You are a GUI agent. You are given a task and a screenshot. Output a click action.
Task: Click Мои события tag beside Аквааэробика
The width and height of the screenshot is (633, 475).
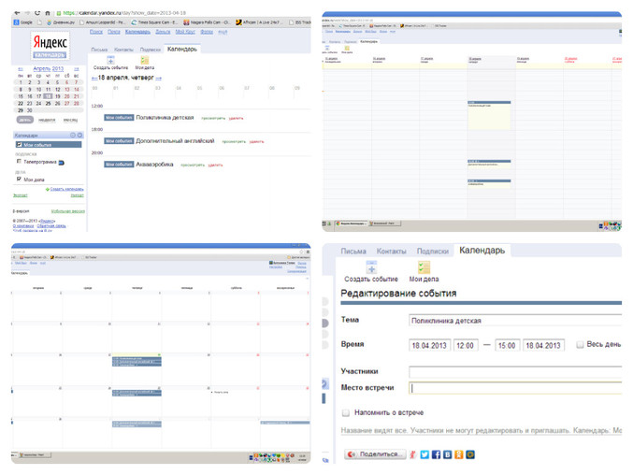119,165
